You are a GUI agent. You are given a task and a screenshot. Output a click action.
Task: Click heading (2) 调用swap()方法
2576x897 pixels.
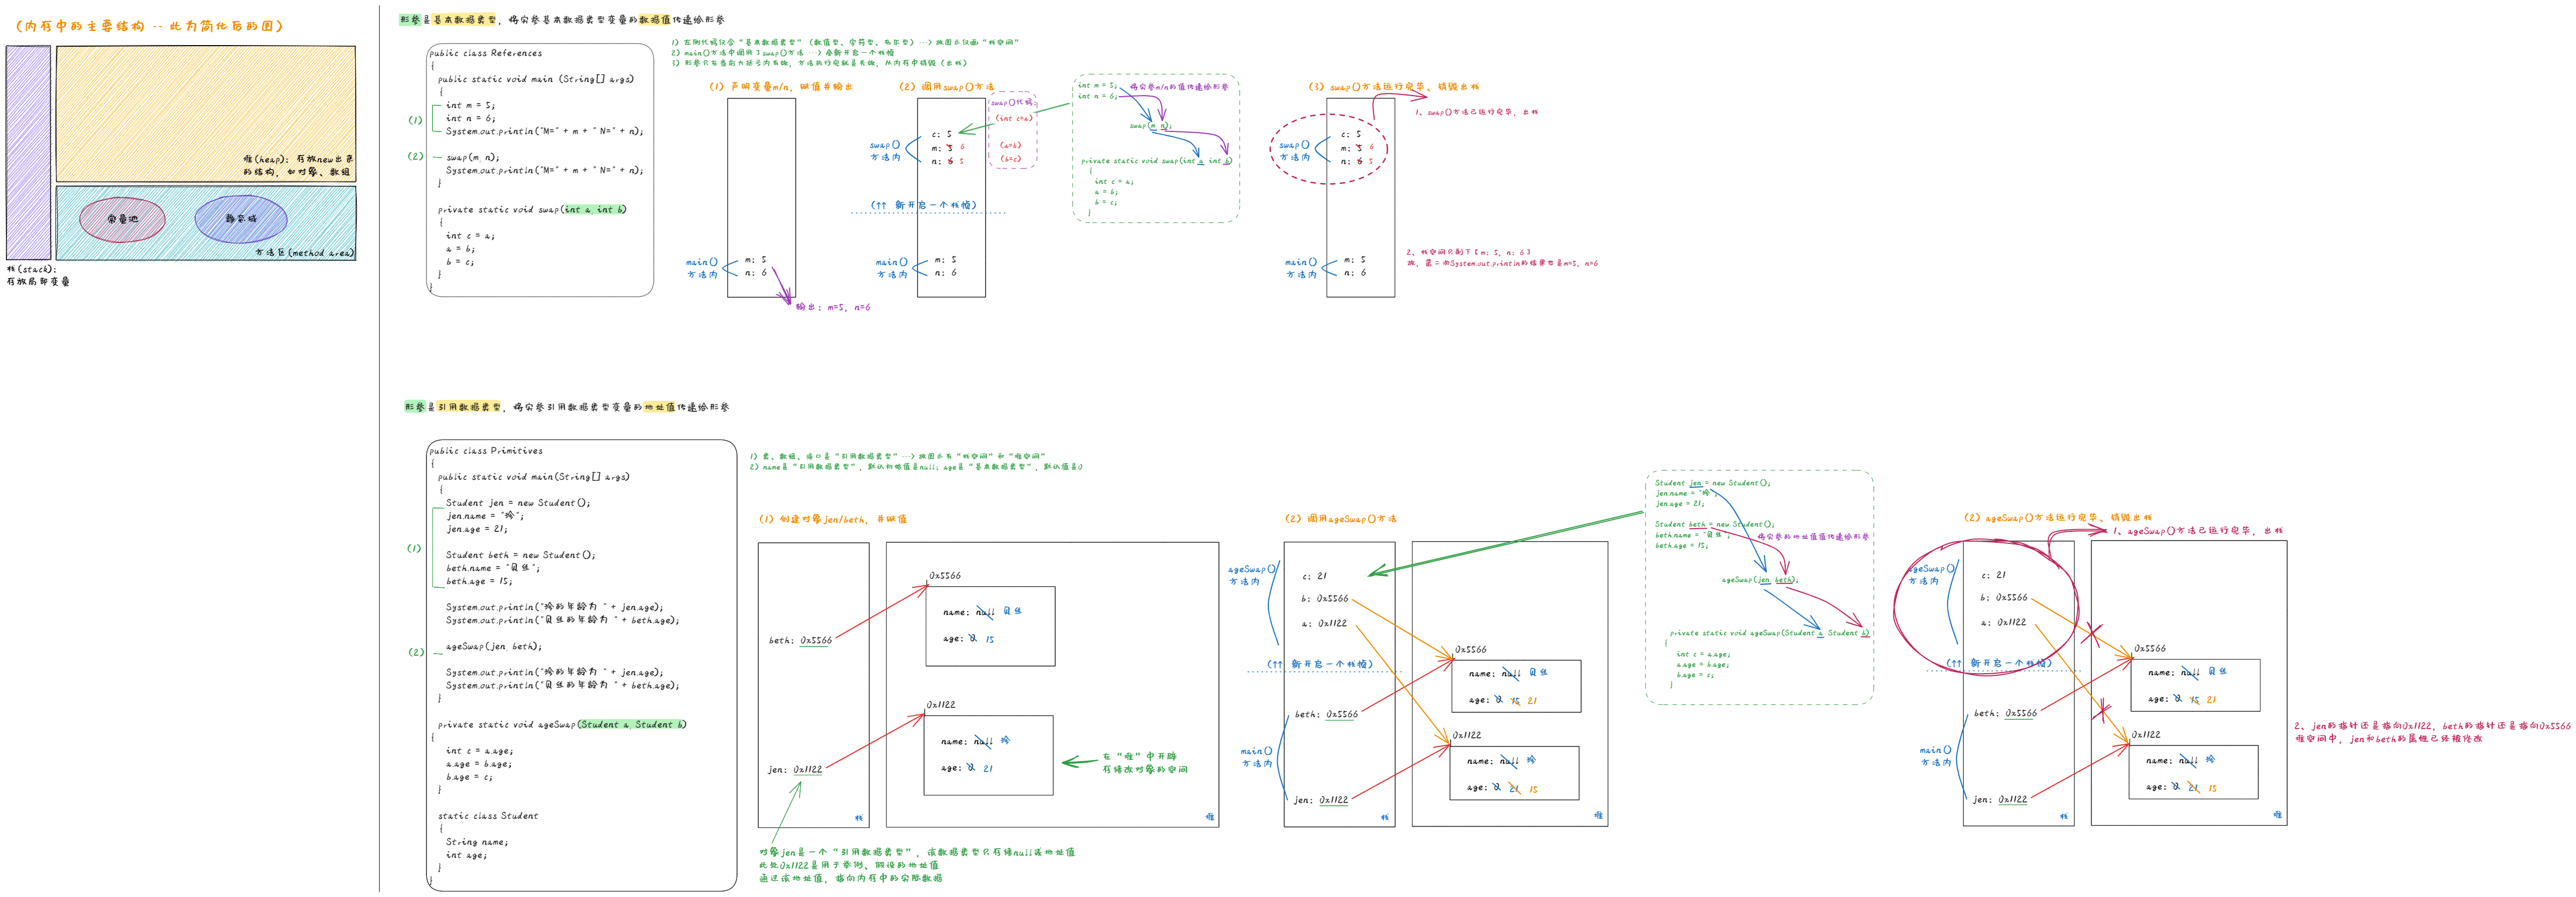[946, 87]
